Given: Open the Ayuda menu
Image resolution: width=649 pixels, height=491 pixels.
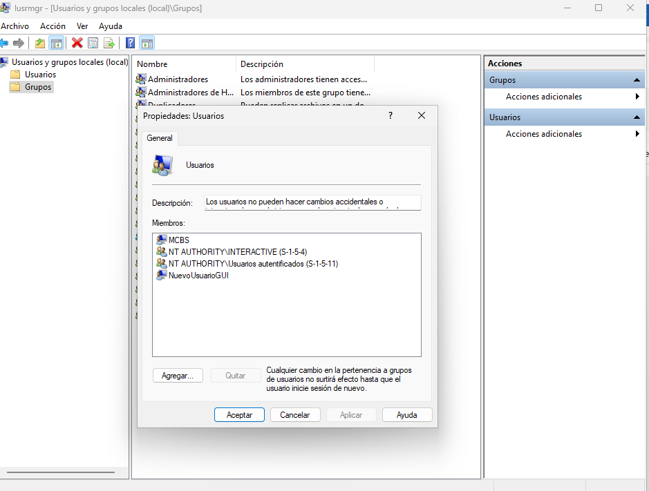Looking at the screenshot, I should point(111,26).
